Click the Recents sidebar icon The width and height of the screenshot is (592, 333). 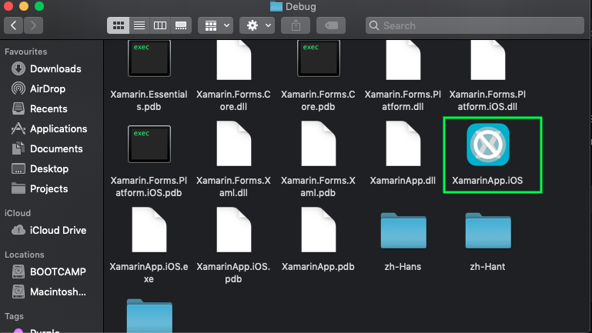tap(18, 108)
